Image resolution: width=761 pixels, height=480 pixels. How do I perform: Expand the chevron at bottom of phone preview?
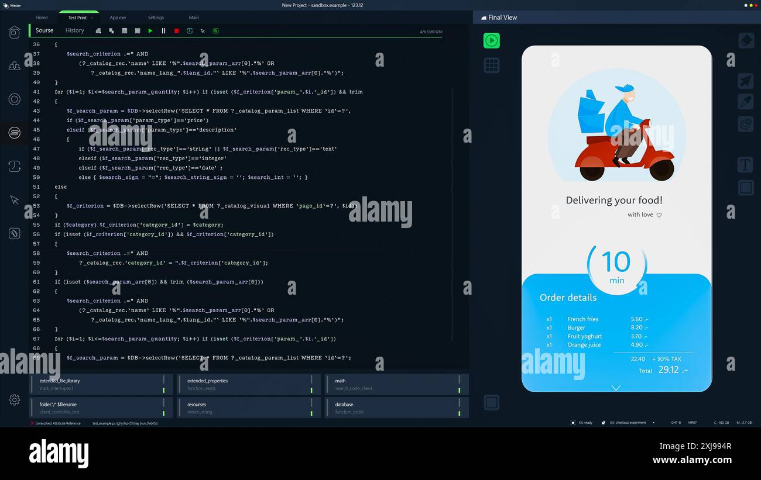(x=616, y=388)
